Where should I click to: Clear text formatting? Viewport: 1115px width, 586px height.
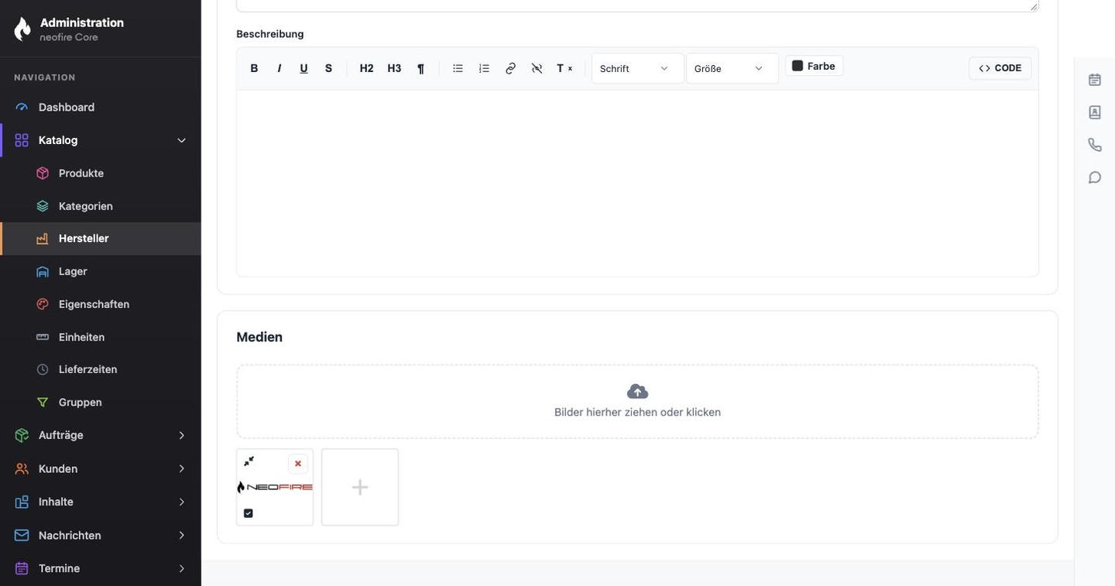[x=564, y=68]
